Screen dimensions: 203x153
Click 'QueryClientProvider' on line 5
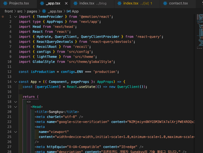click(x=100, y=37)
